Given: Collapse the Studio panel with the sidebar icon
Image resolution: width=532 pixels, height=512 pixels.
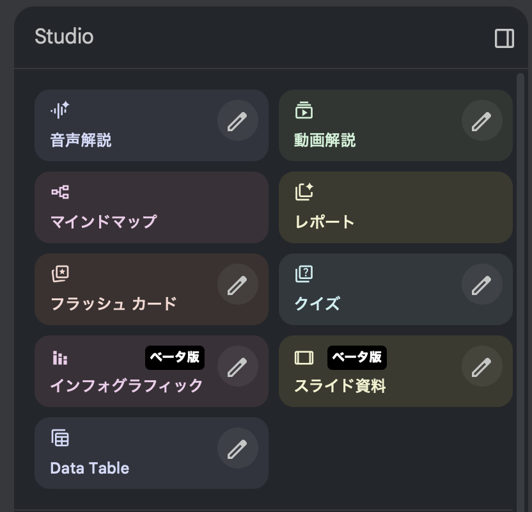Looking at the screenshot, I should point(505,38).
